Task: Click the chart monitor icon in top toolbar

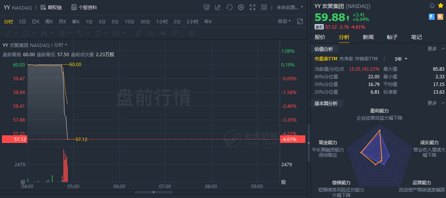Action: click(207, 7)
